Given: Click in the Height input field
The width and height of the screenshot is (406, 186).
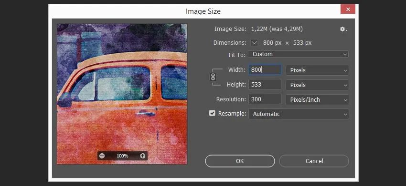Looking at the screenshot, I should point(265,84).
